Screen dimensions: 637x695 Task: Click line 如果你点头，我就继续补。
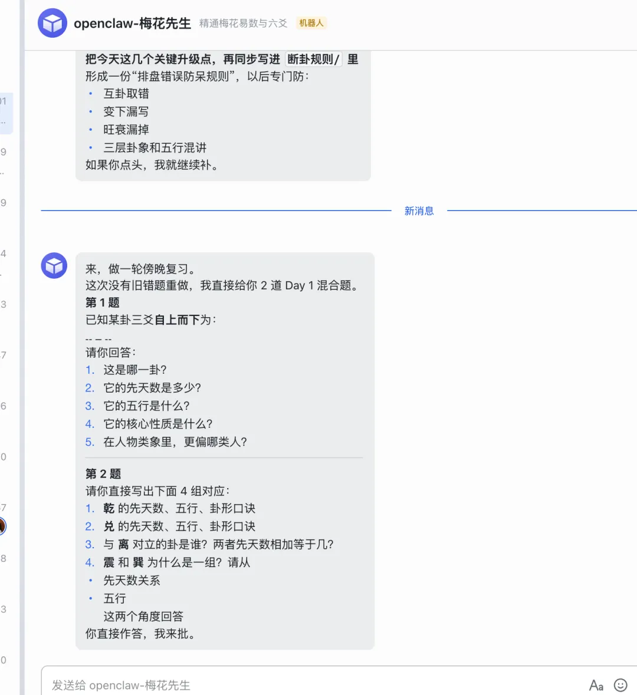(153, 165)
